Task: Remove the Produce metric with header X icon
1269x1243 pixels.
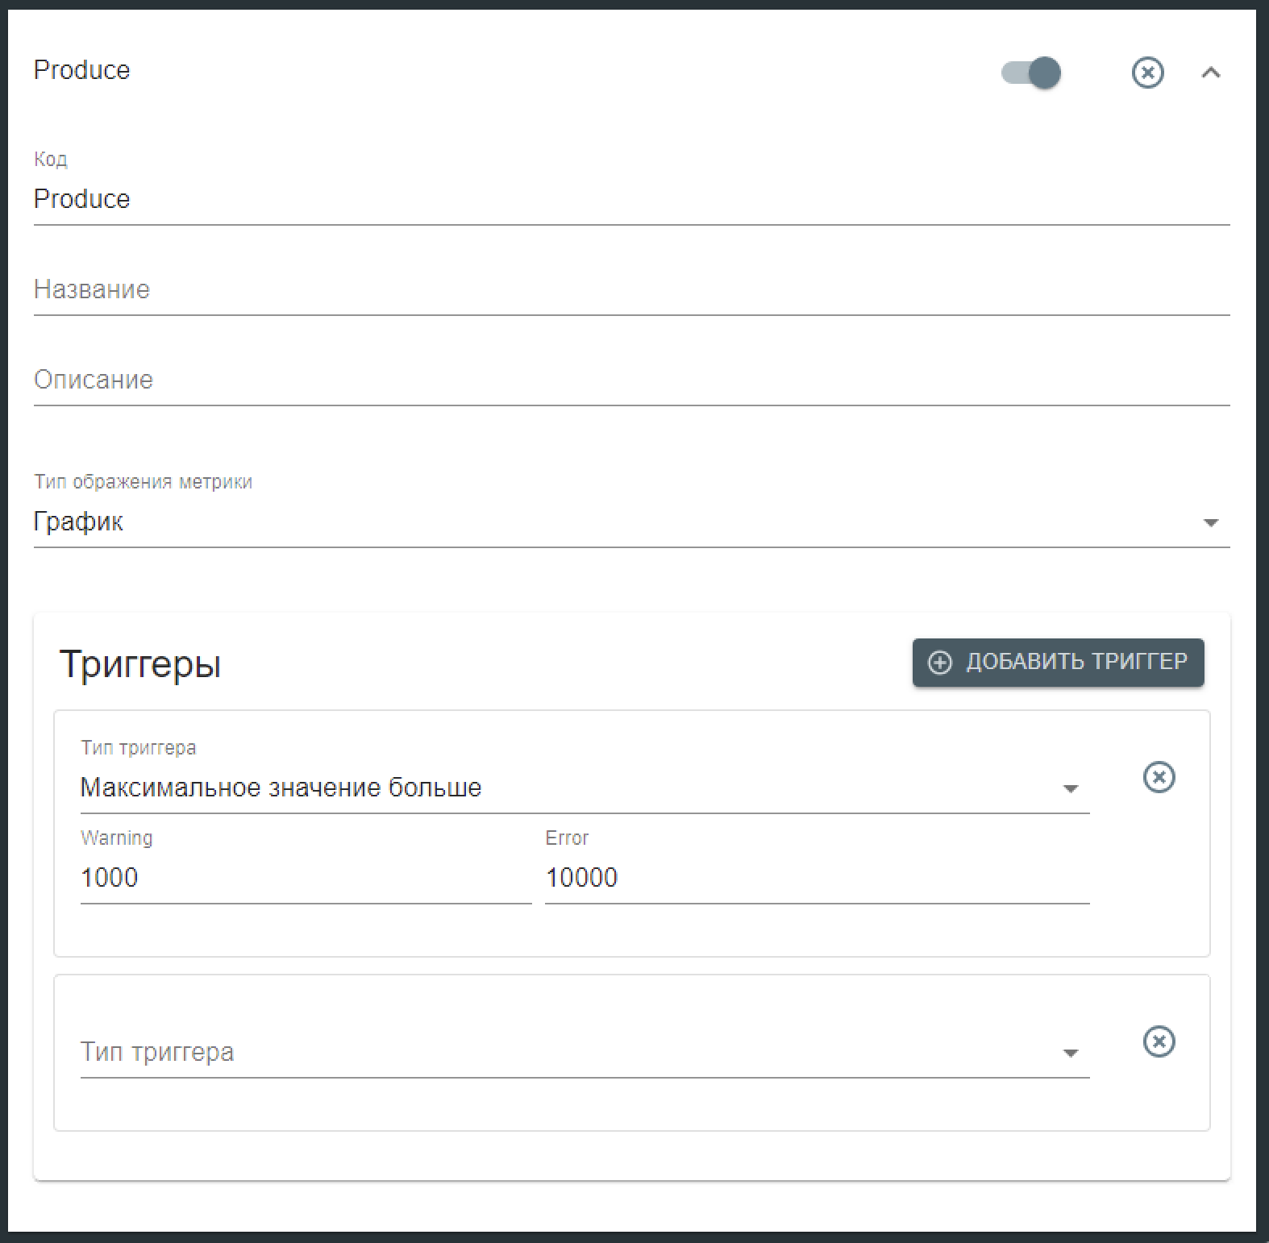Action: (1147, 73)
